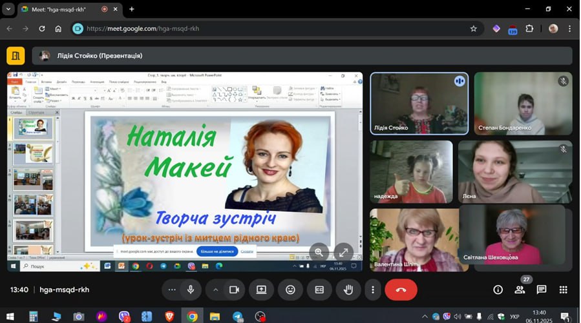Open meeting details info icon
This screenshot has width=581, height=323.
pyautogui.click(x=498, y=290)
